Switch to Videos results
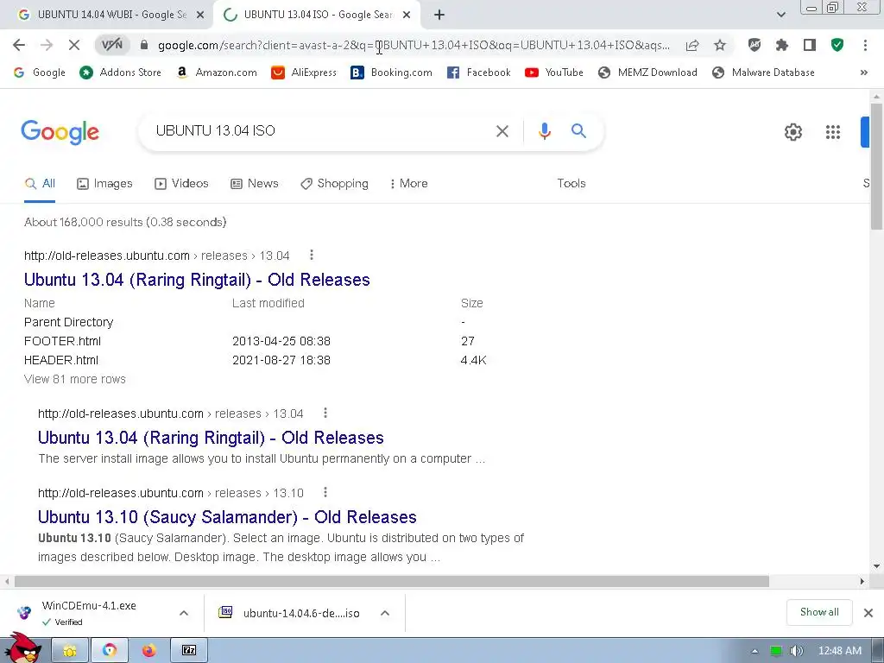The image size is (884, 663). click(181, 184)
